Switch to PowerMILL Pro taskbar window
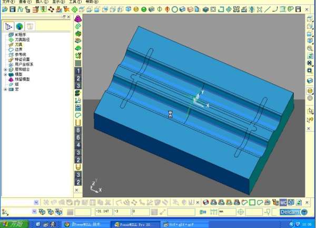Screen dimensions: 316x228 (134, 224)
